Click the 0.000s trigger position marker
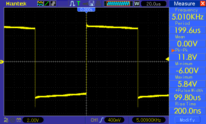 pyautogui.click(x=86, y=10)
